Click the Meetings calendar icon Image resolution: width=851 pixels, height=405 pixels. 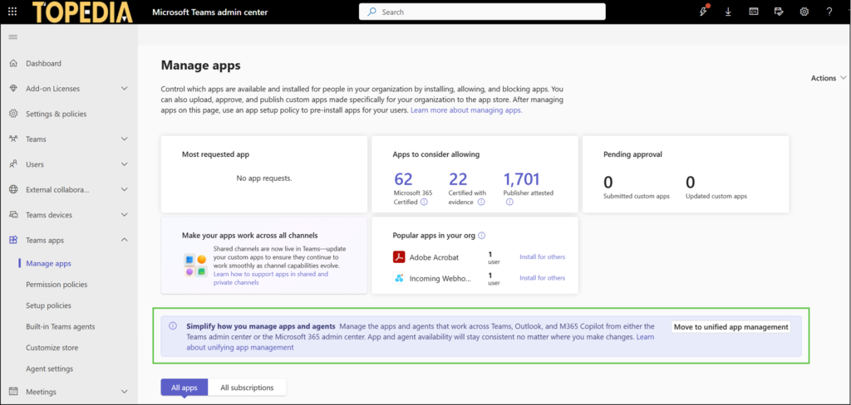[13, 392]
